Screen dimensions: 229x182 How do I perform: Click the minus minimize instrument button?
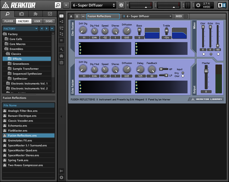point(83,16)
